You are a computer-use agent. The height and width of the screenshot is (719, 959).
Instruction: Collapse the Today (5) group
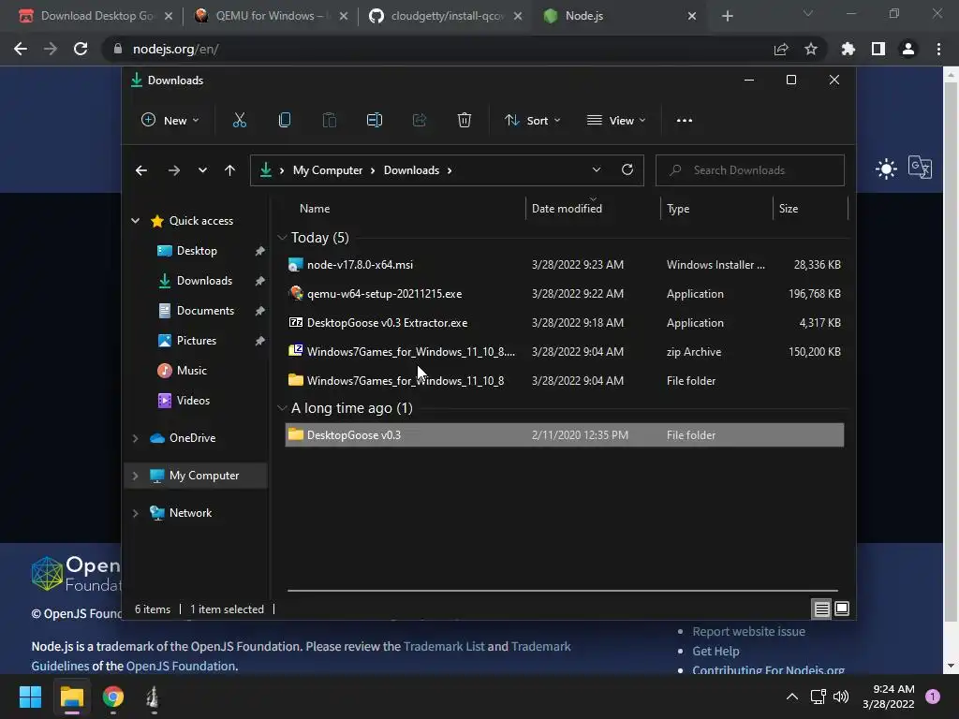(282, 238)
